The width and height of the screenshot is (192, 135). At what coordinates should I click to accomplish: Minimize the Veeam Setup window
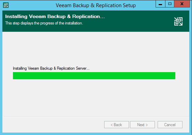pyautogui.click(x=160, y=4)
